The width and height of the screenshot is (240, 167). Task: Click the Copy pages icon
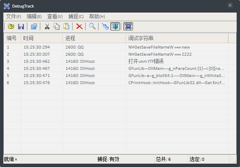tap(57, 26)
